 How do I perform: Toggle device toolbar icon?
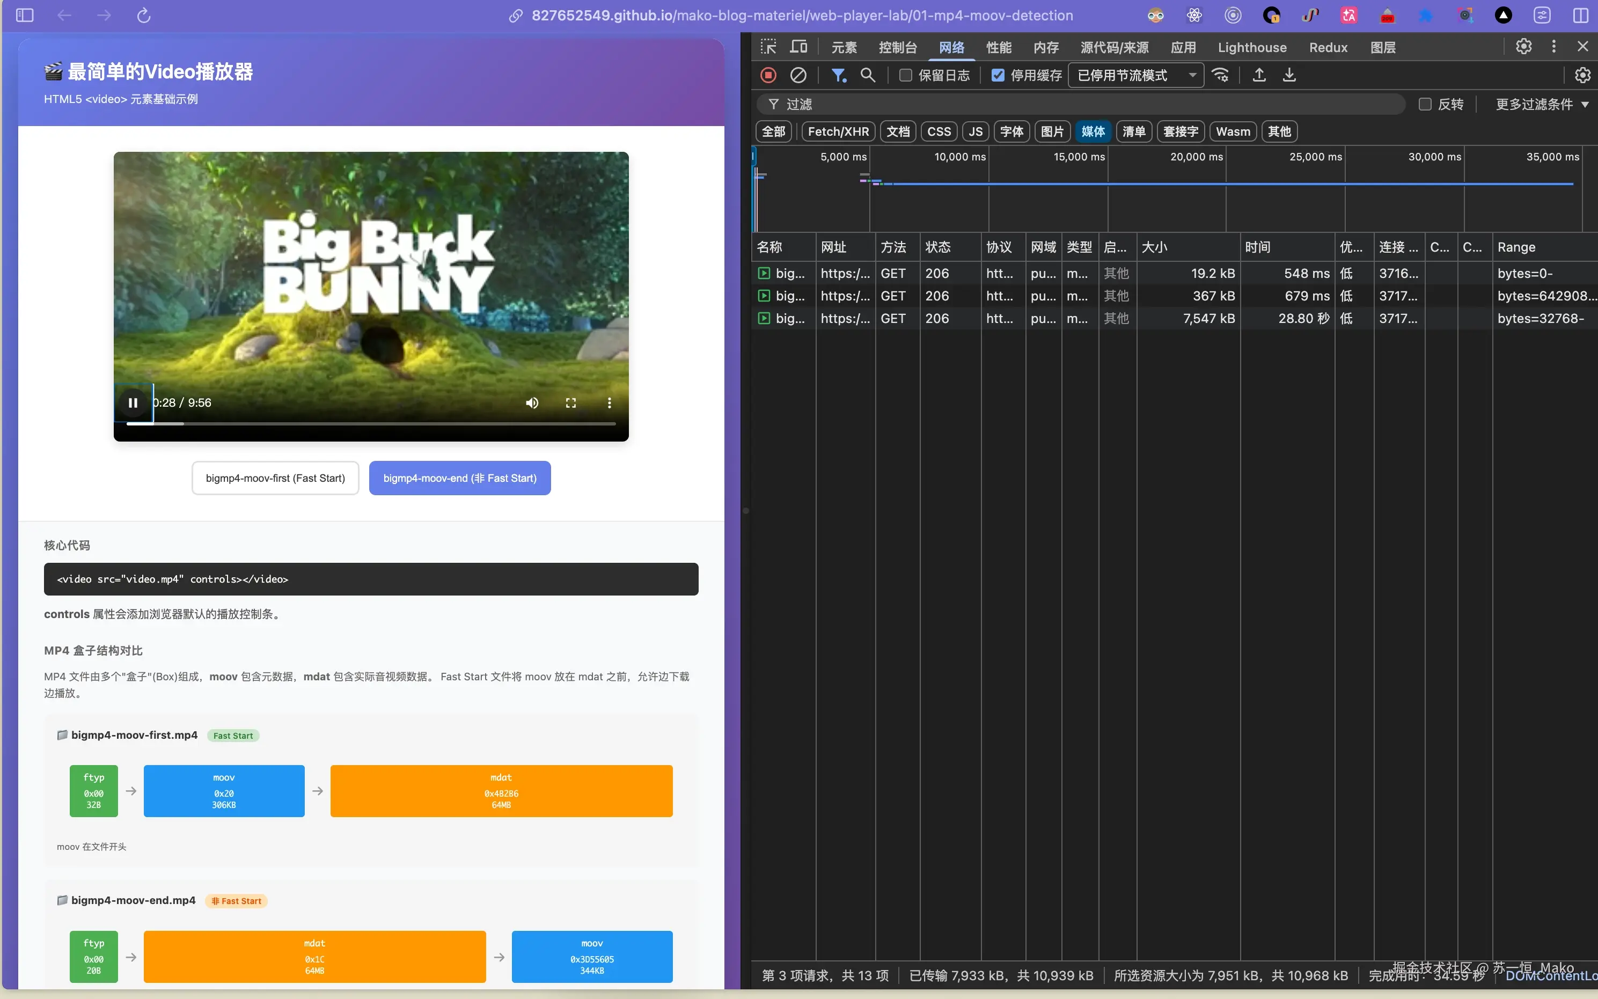click(798, 47)
